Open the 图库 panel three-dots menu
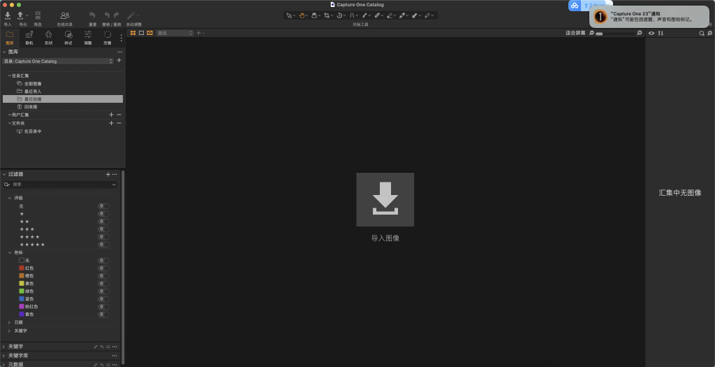 point(120,52)
